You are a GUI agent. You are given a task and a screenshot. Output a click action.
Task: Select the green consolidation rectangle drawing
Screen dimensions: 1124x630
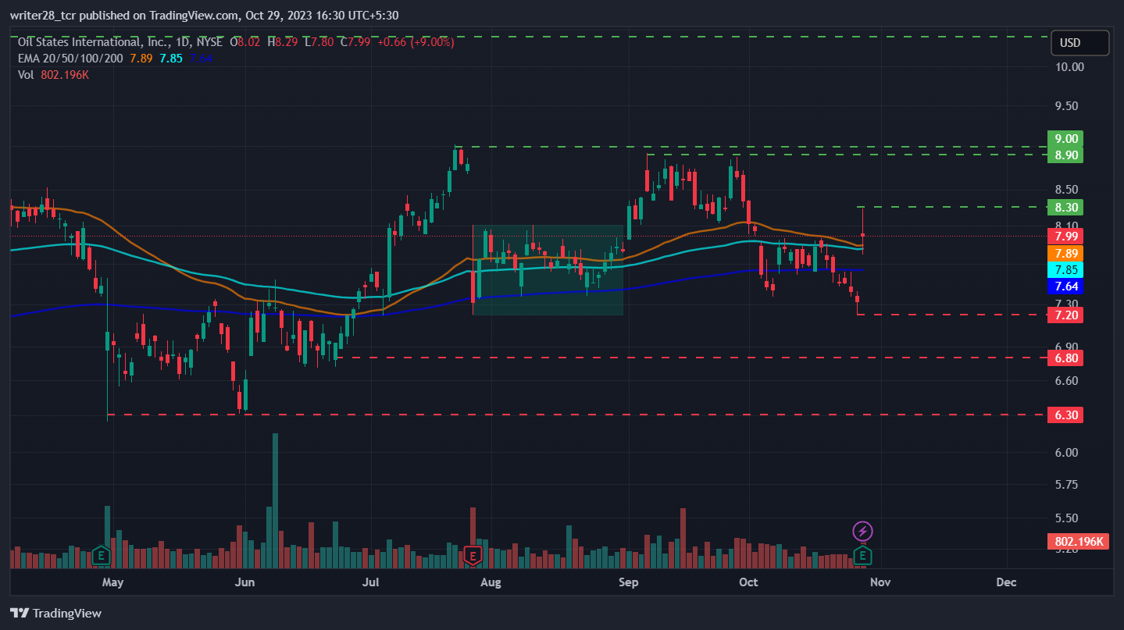pyautogui.click(x=548, y=270)
